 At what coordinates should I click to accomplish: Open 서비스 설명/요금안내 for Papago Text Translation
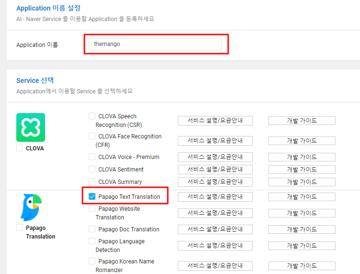[x=215, y=197]
